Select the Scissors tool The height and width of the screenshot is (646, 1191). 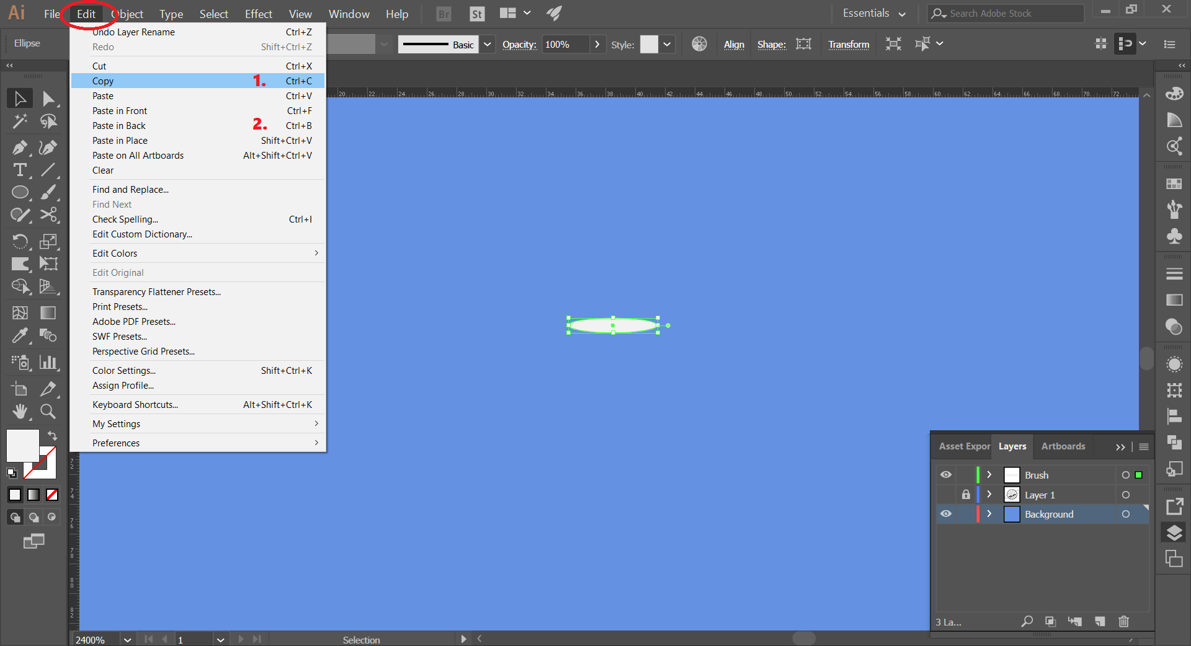tap(48, 215)
